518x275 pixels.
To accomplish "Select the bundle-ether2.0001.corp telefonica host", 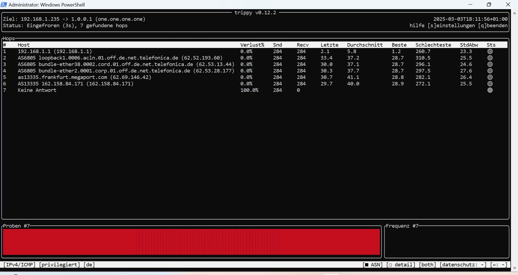I will click(126, 71).
